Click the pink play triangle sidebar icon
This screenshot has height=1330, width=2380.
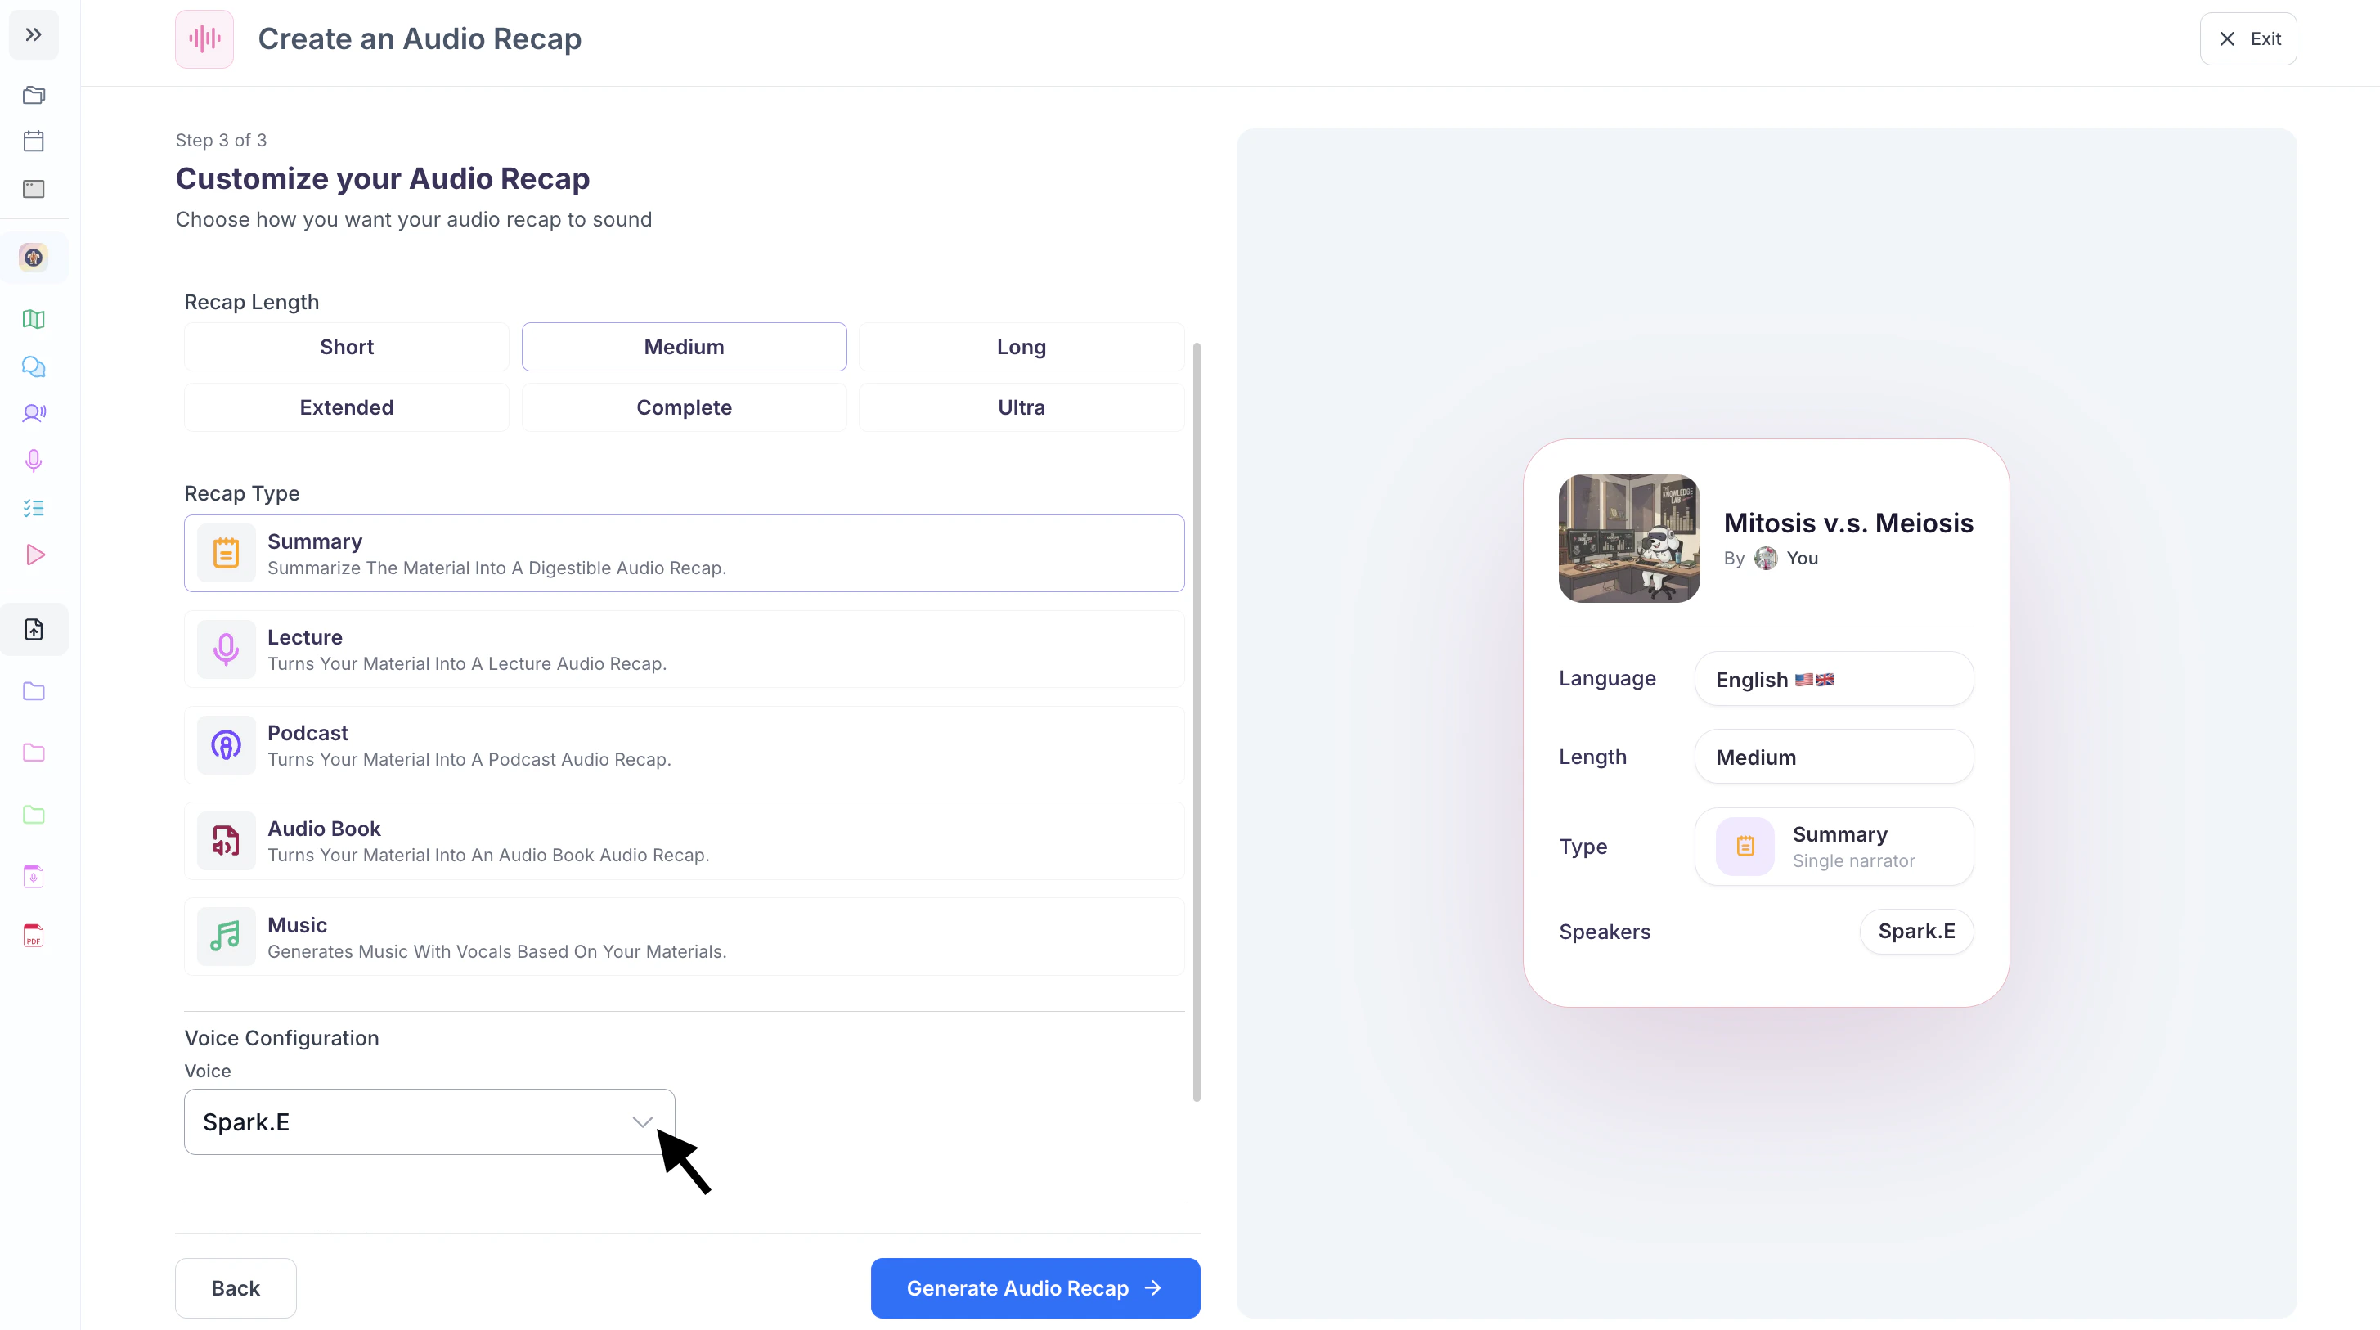click(35, 555)
